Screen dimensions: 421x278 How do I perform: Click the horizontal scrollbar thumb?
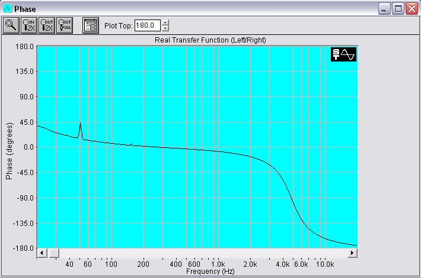(53, 253)
